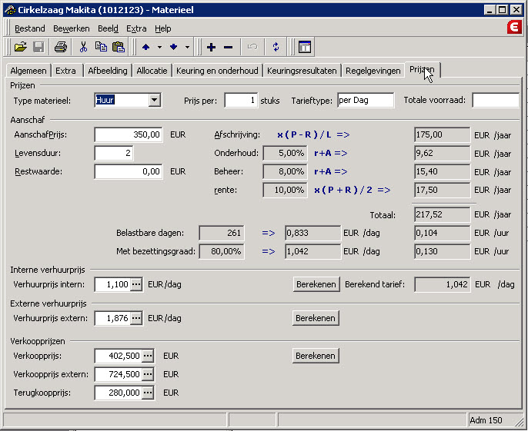Open the Beeld menu

108,28
